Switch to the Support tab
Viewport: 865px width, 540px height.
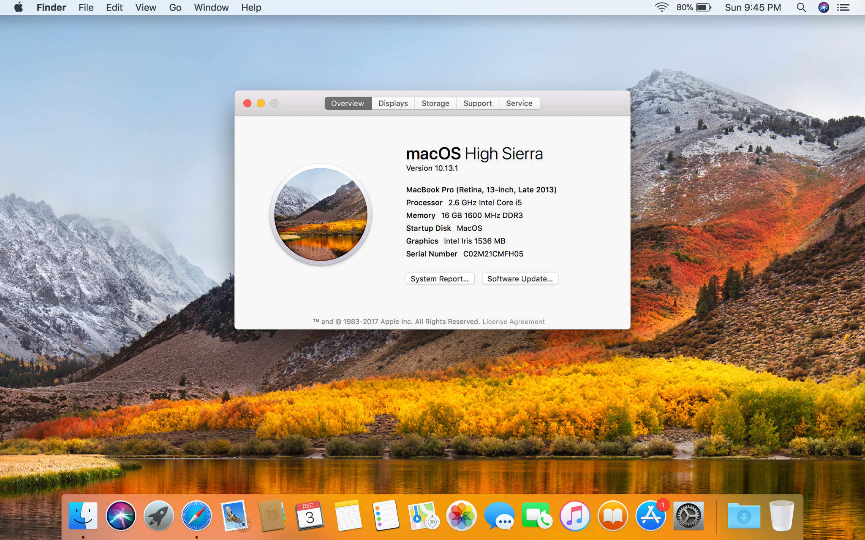[x=478, y=103]
